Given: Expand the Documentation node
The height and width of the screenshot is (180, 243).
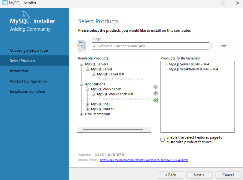Looking at the screenshot, I should (x=81, y=114).
